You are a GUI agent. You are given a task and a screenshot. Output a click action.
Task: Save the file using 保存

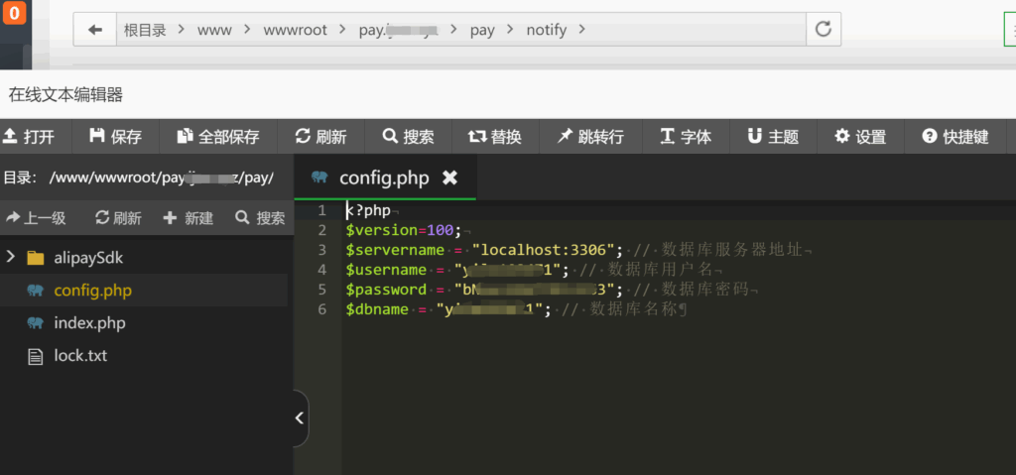115,137
